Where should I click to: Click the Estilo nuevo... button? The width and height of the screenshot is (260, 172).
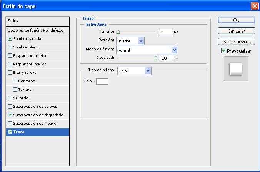[236, 42]
